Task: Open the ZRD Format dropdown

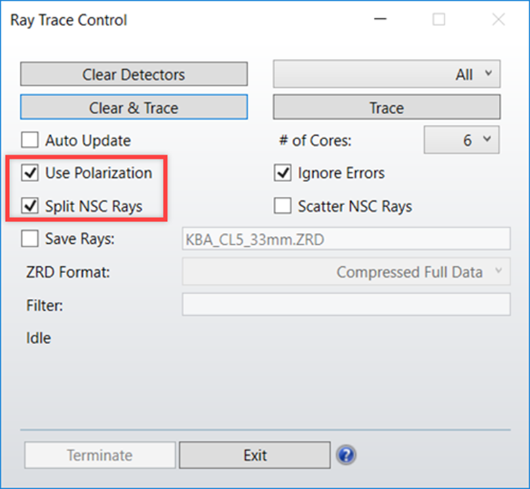Action: pos(346,272)
